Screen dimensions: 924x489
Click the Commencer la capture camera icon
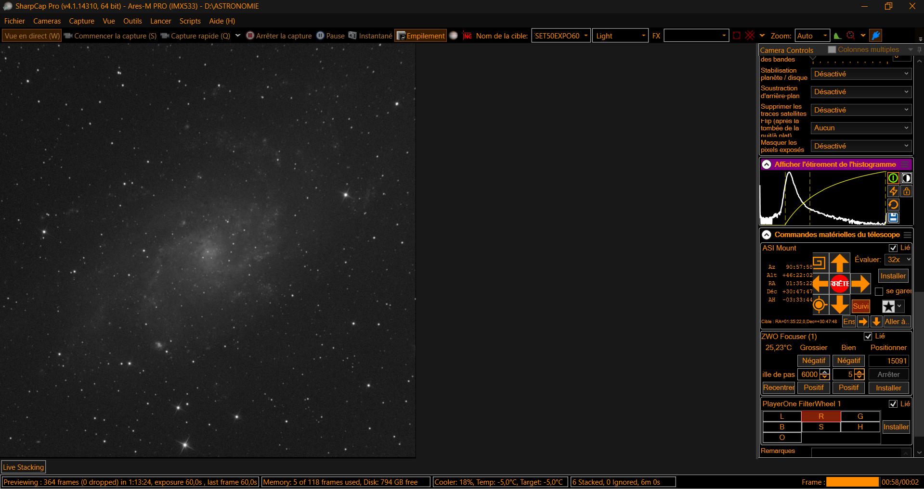pos(68,36)
